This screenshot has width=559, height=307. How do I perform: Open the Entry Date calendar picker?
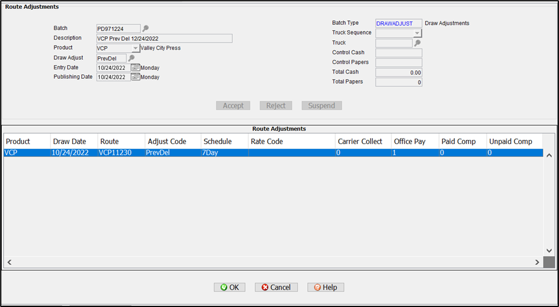(136, 68)
